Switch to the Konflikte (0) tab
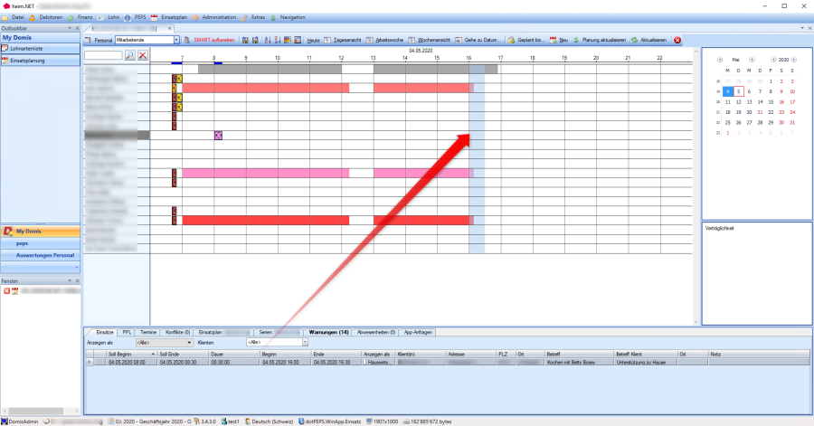The image size is (814, 426). [x=177, y=332]
